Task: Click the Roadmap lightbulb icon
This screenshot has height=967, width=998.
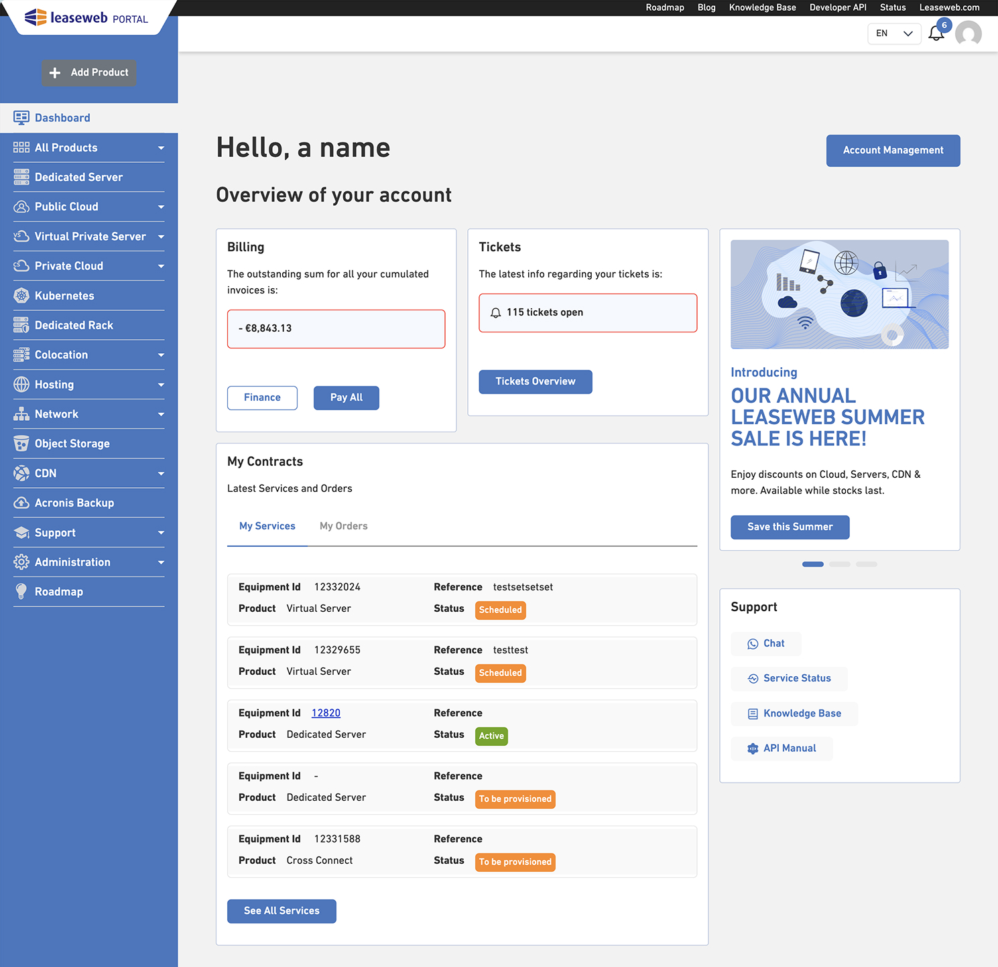Action: (21, 592)
